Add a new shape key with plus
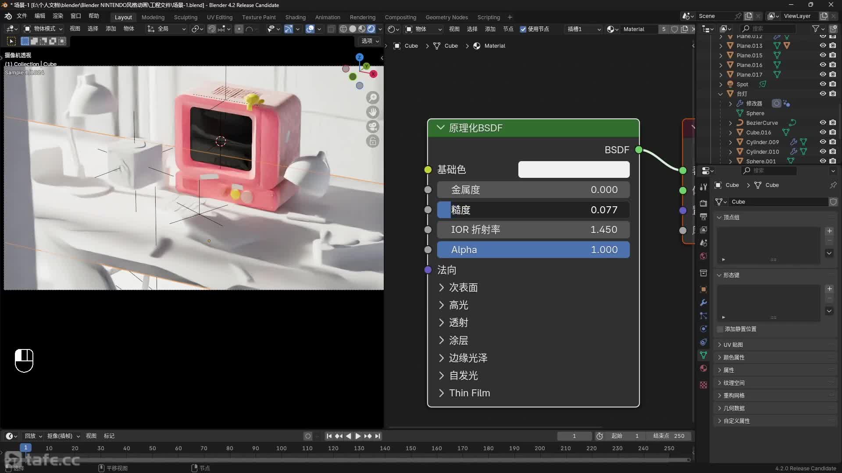842x473 pixels. 829,289
